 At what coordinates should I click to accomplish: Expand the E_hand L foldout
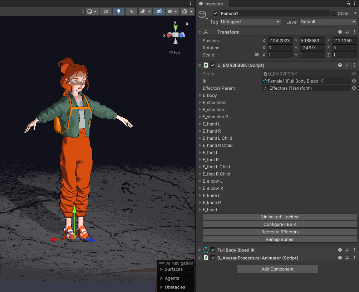(200, 124)
